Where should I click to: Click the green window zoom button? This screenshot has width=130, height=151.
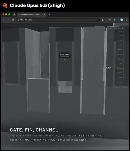click(x=9, y=14)
